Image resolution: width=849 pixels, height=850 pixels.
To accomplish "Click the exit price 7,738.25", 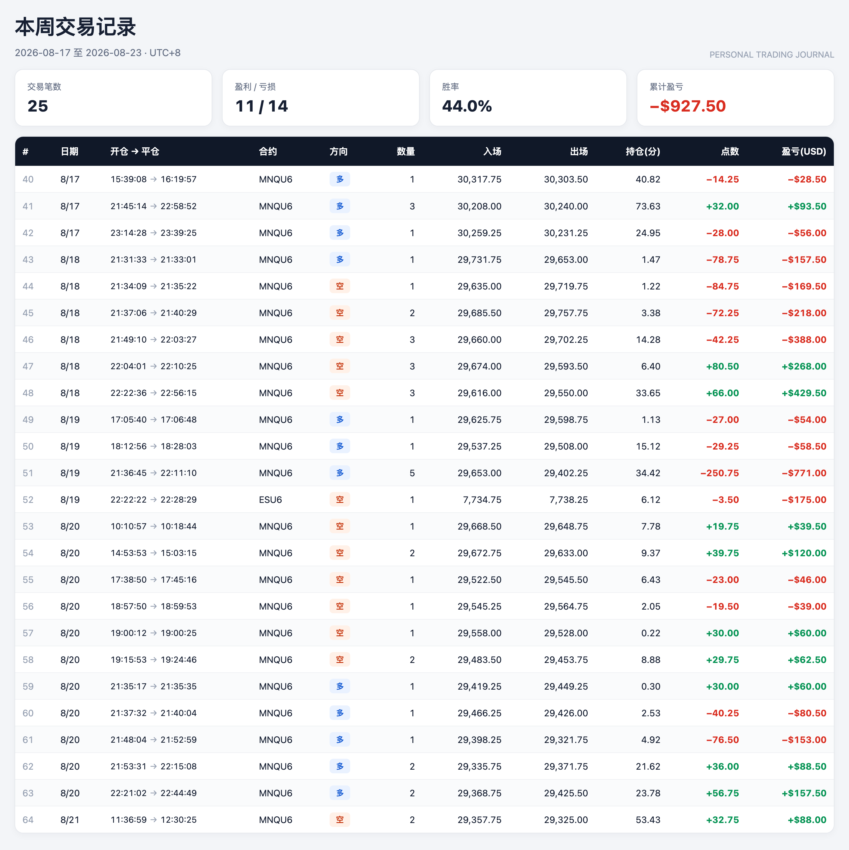I will click(x=568, y=500).
